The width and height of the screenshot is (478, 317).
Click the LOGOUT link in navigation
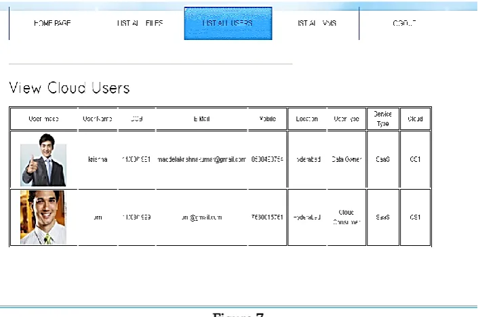coord(404,23)
